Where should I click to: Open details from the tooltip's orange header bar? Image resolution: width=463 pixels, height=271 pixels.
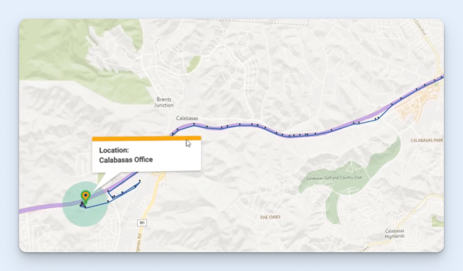(x=146, y=138)
